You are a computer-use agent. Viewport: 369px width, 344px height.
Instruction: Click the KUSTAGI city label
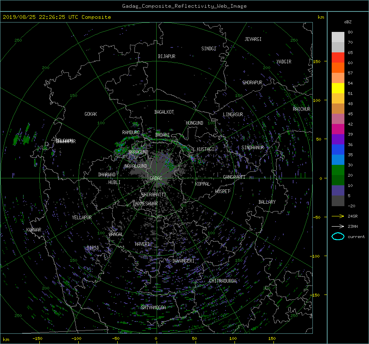(x=205, y=149)
